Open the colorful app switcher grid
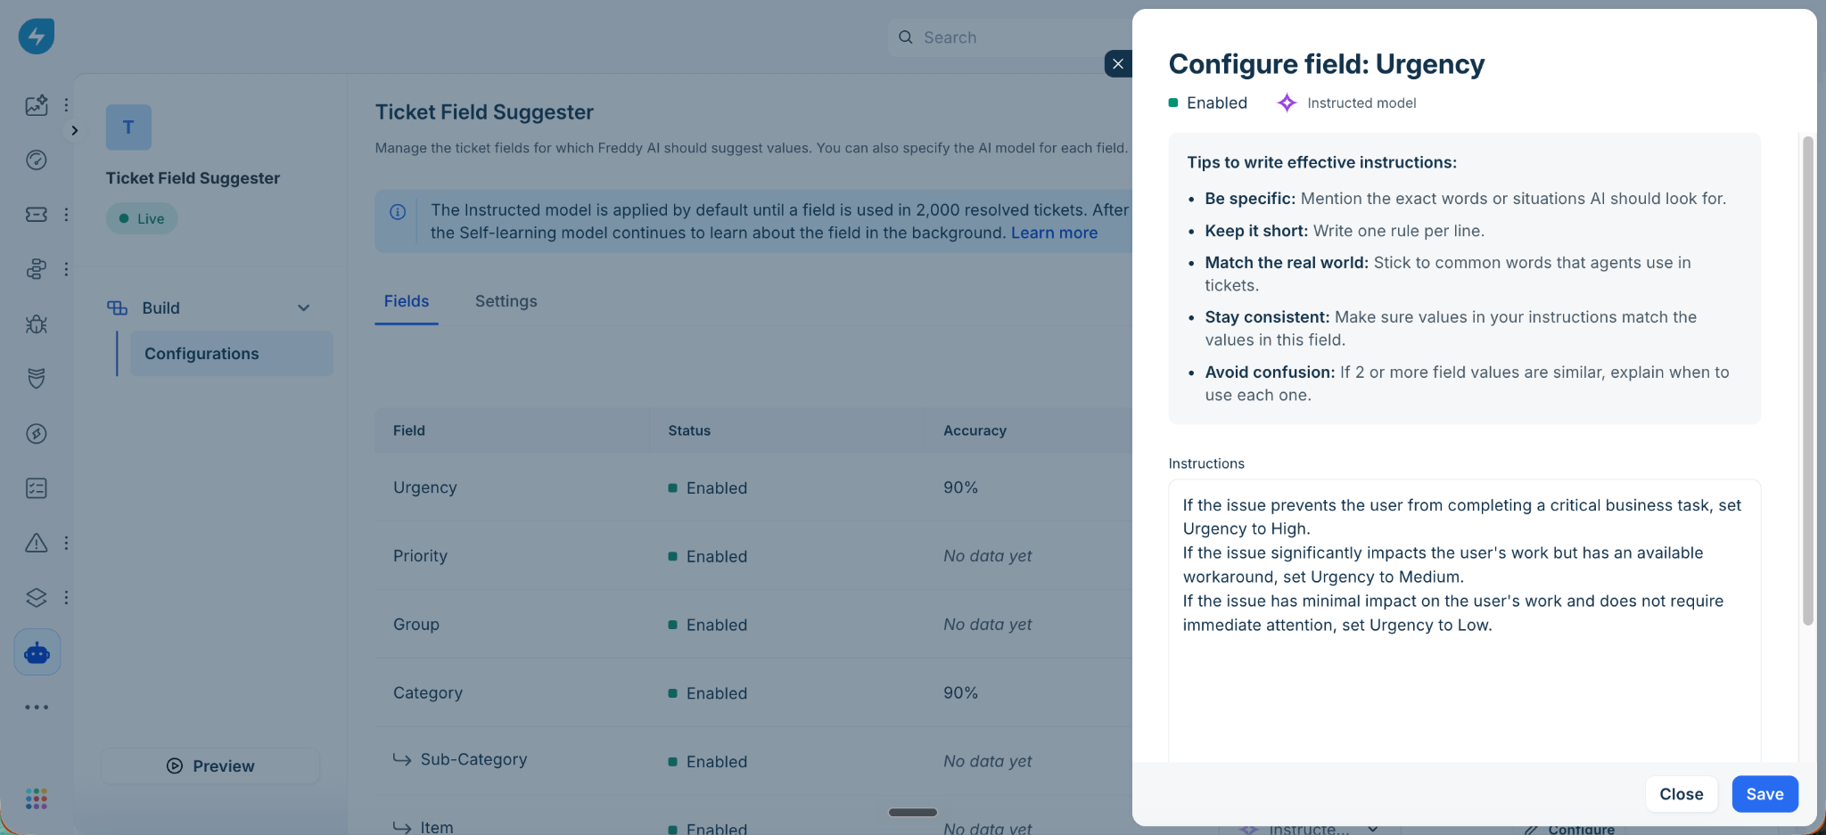 37,798
